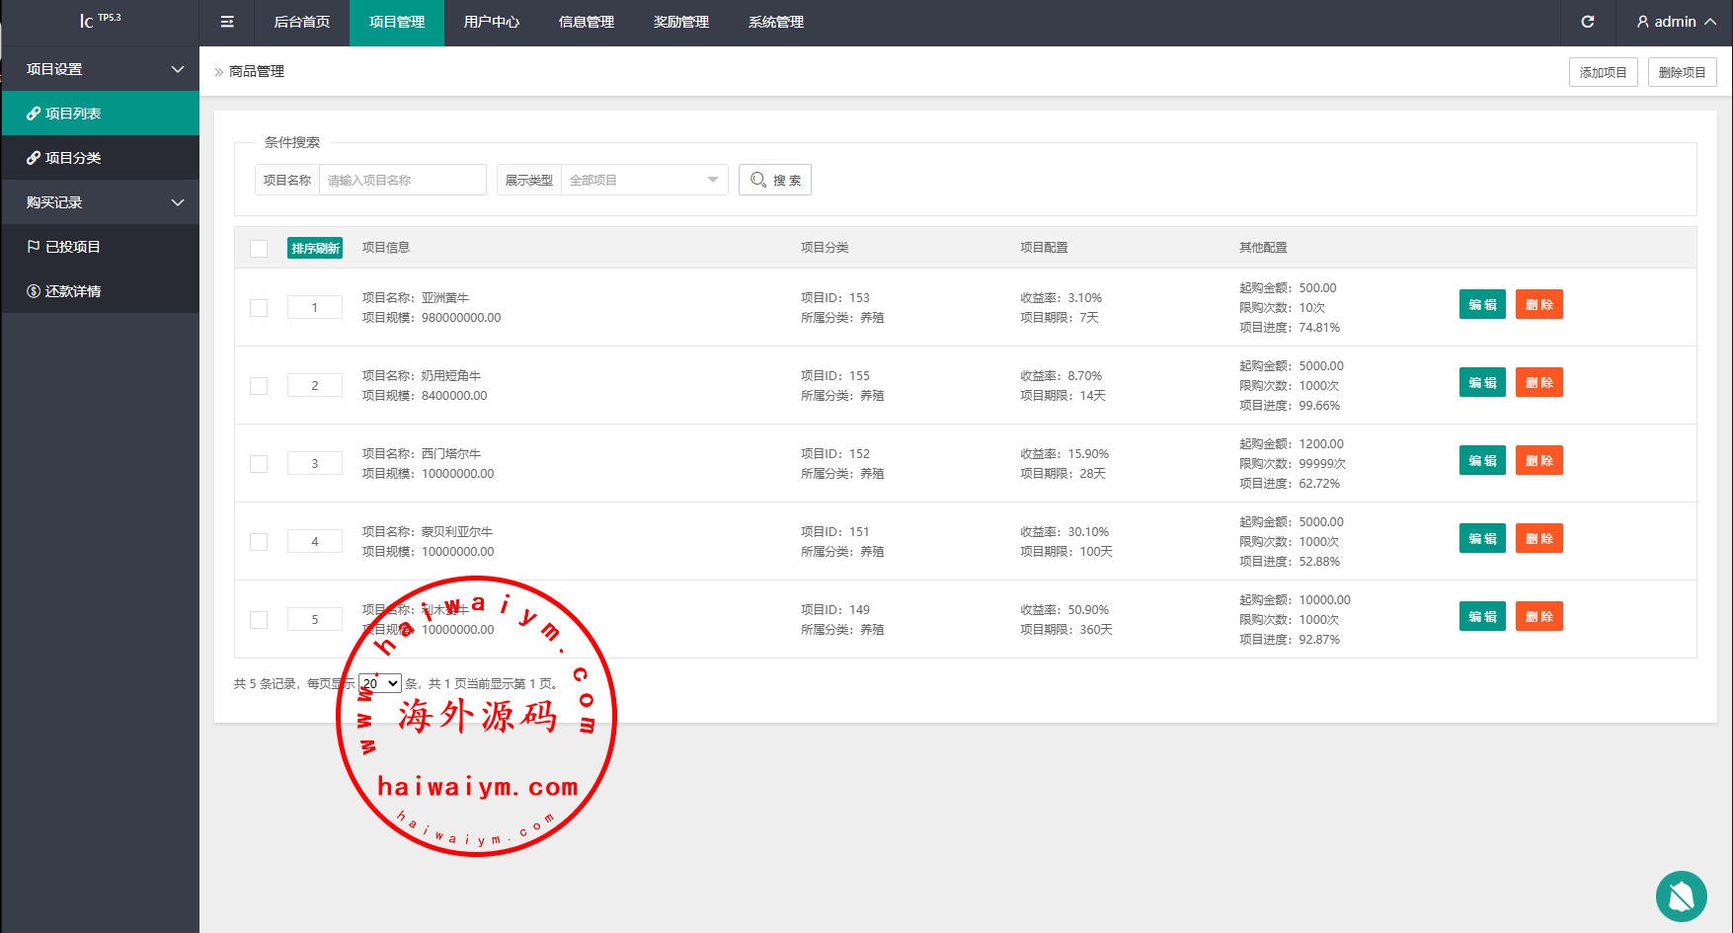Click the flag icon beside 已投项目

pyautogui.click(x=34, y=247)
